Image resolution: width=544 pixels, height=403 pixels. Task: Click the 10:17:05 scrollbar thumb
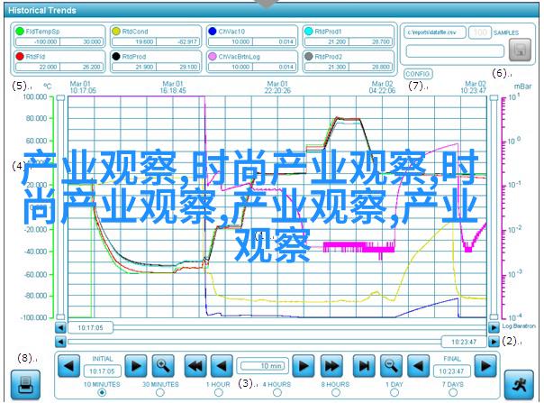point(90,327)
